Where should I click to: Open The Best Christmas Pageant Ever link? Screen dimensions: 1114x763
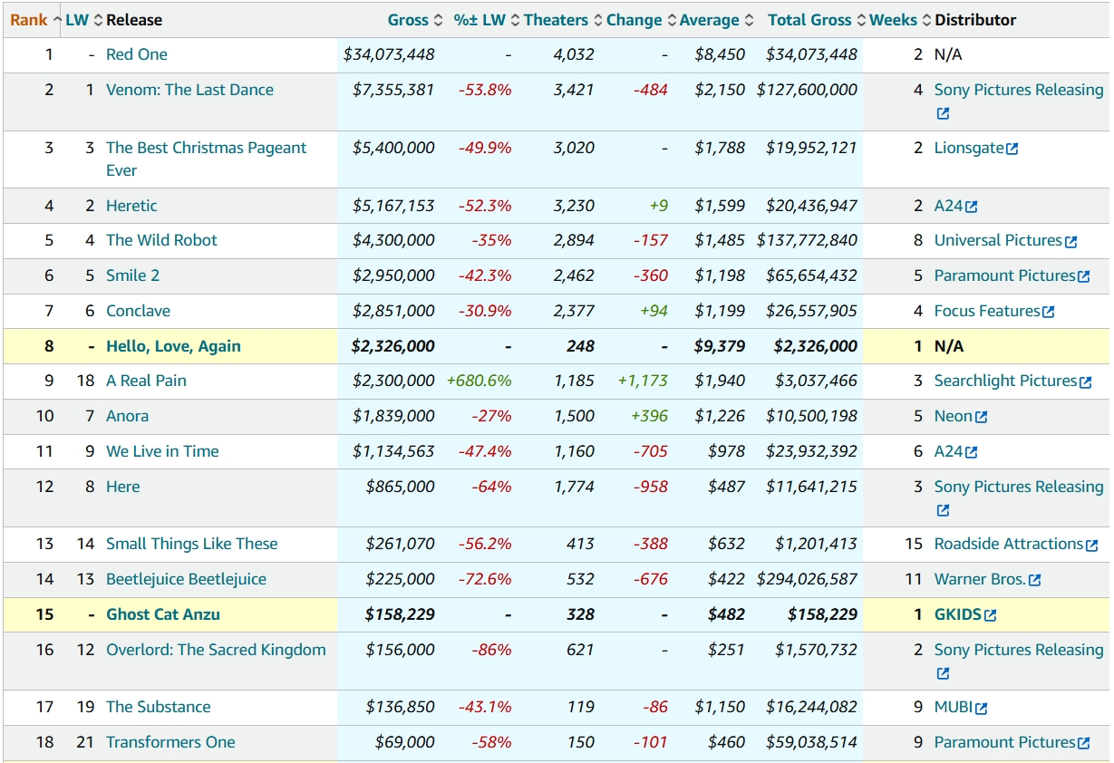coord(207,159)
